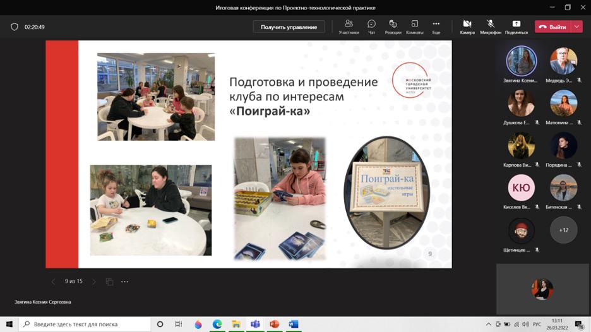Screen dimensions: 591x332
Task: Show hidden system tray icons
Action: [488, 324]
